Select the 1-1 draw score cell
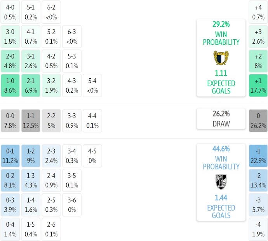 31,121
